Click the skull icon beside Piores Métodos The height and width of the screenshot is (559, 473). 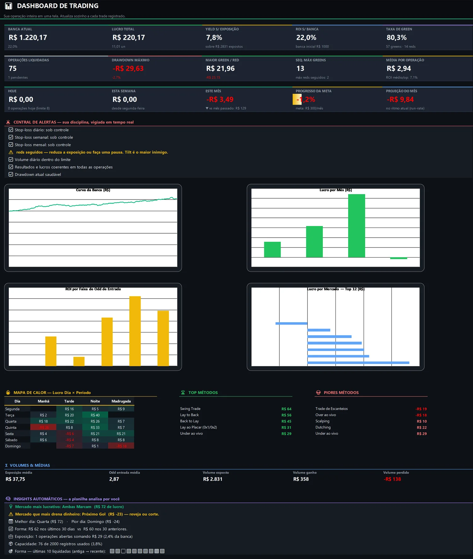pos(318,393)
